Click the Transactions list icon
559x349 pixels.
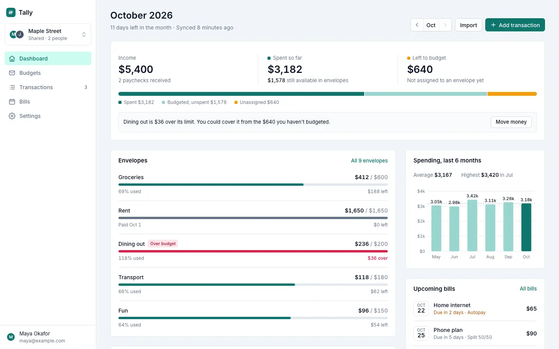point(12,87)
